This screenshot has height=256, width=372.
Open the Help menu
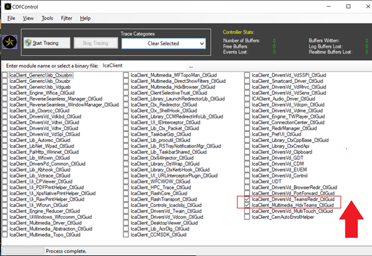(86, 18)
